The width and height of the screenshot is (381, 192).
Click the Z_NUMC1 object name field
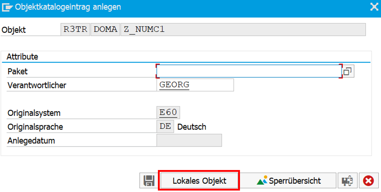point(243,29)
